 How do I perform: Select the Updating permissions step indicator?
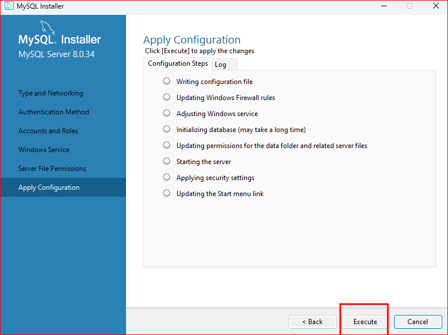[167, 145]
